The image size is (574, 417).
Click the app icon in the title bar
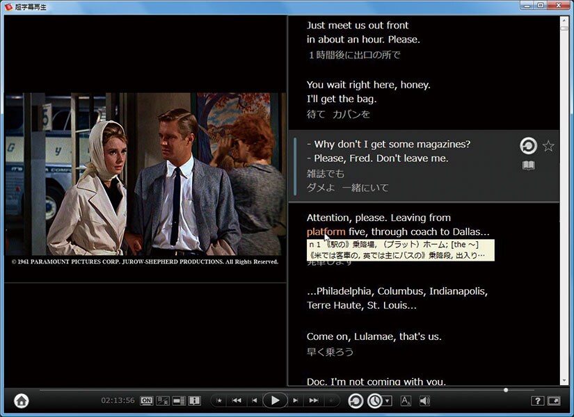click(8, 6)
